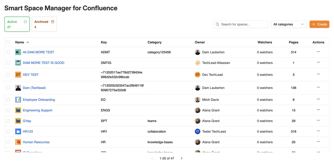Check the G'day row checkbox
Screen dimensions: 334x164
click(8, 121)
